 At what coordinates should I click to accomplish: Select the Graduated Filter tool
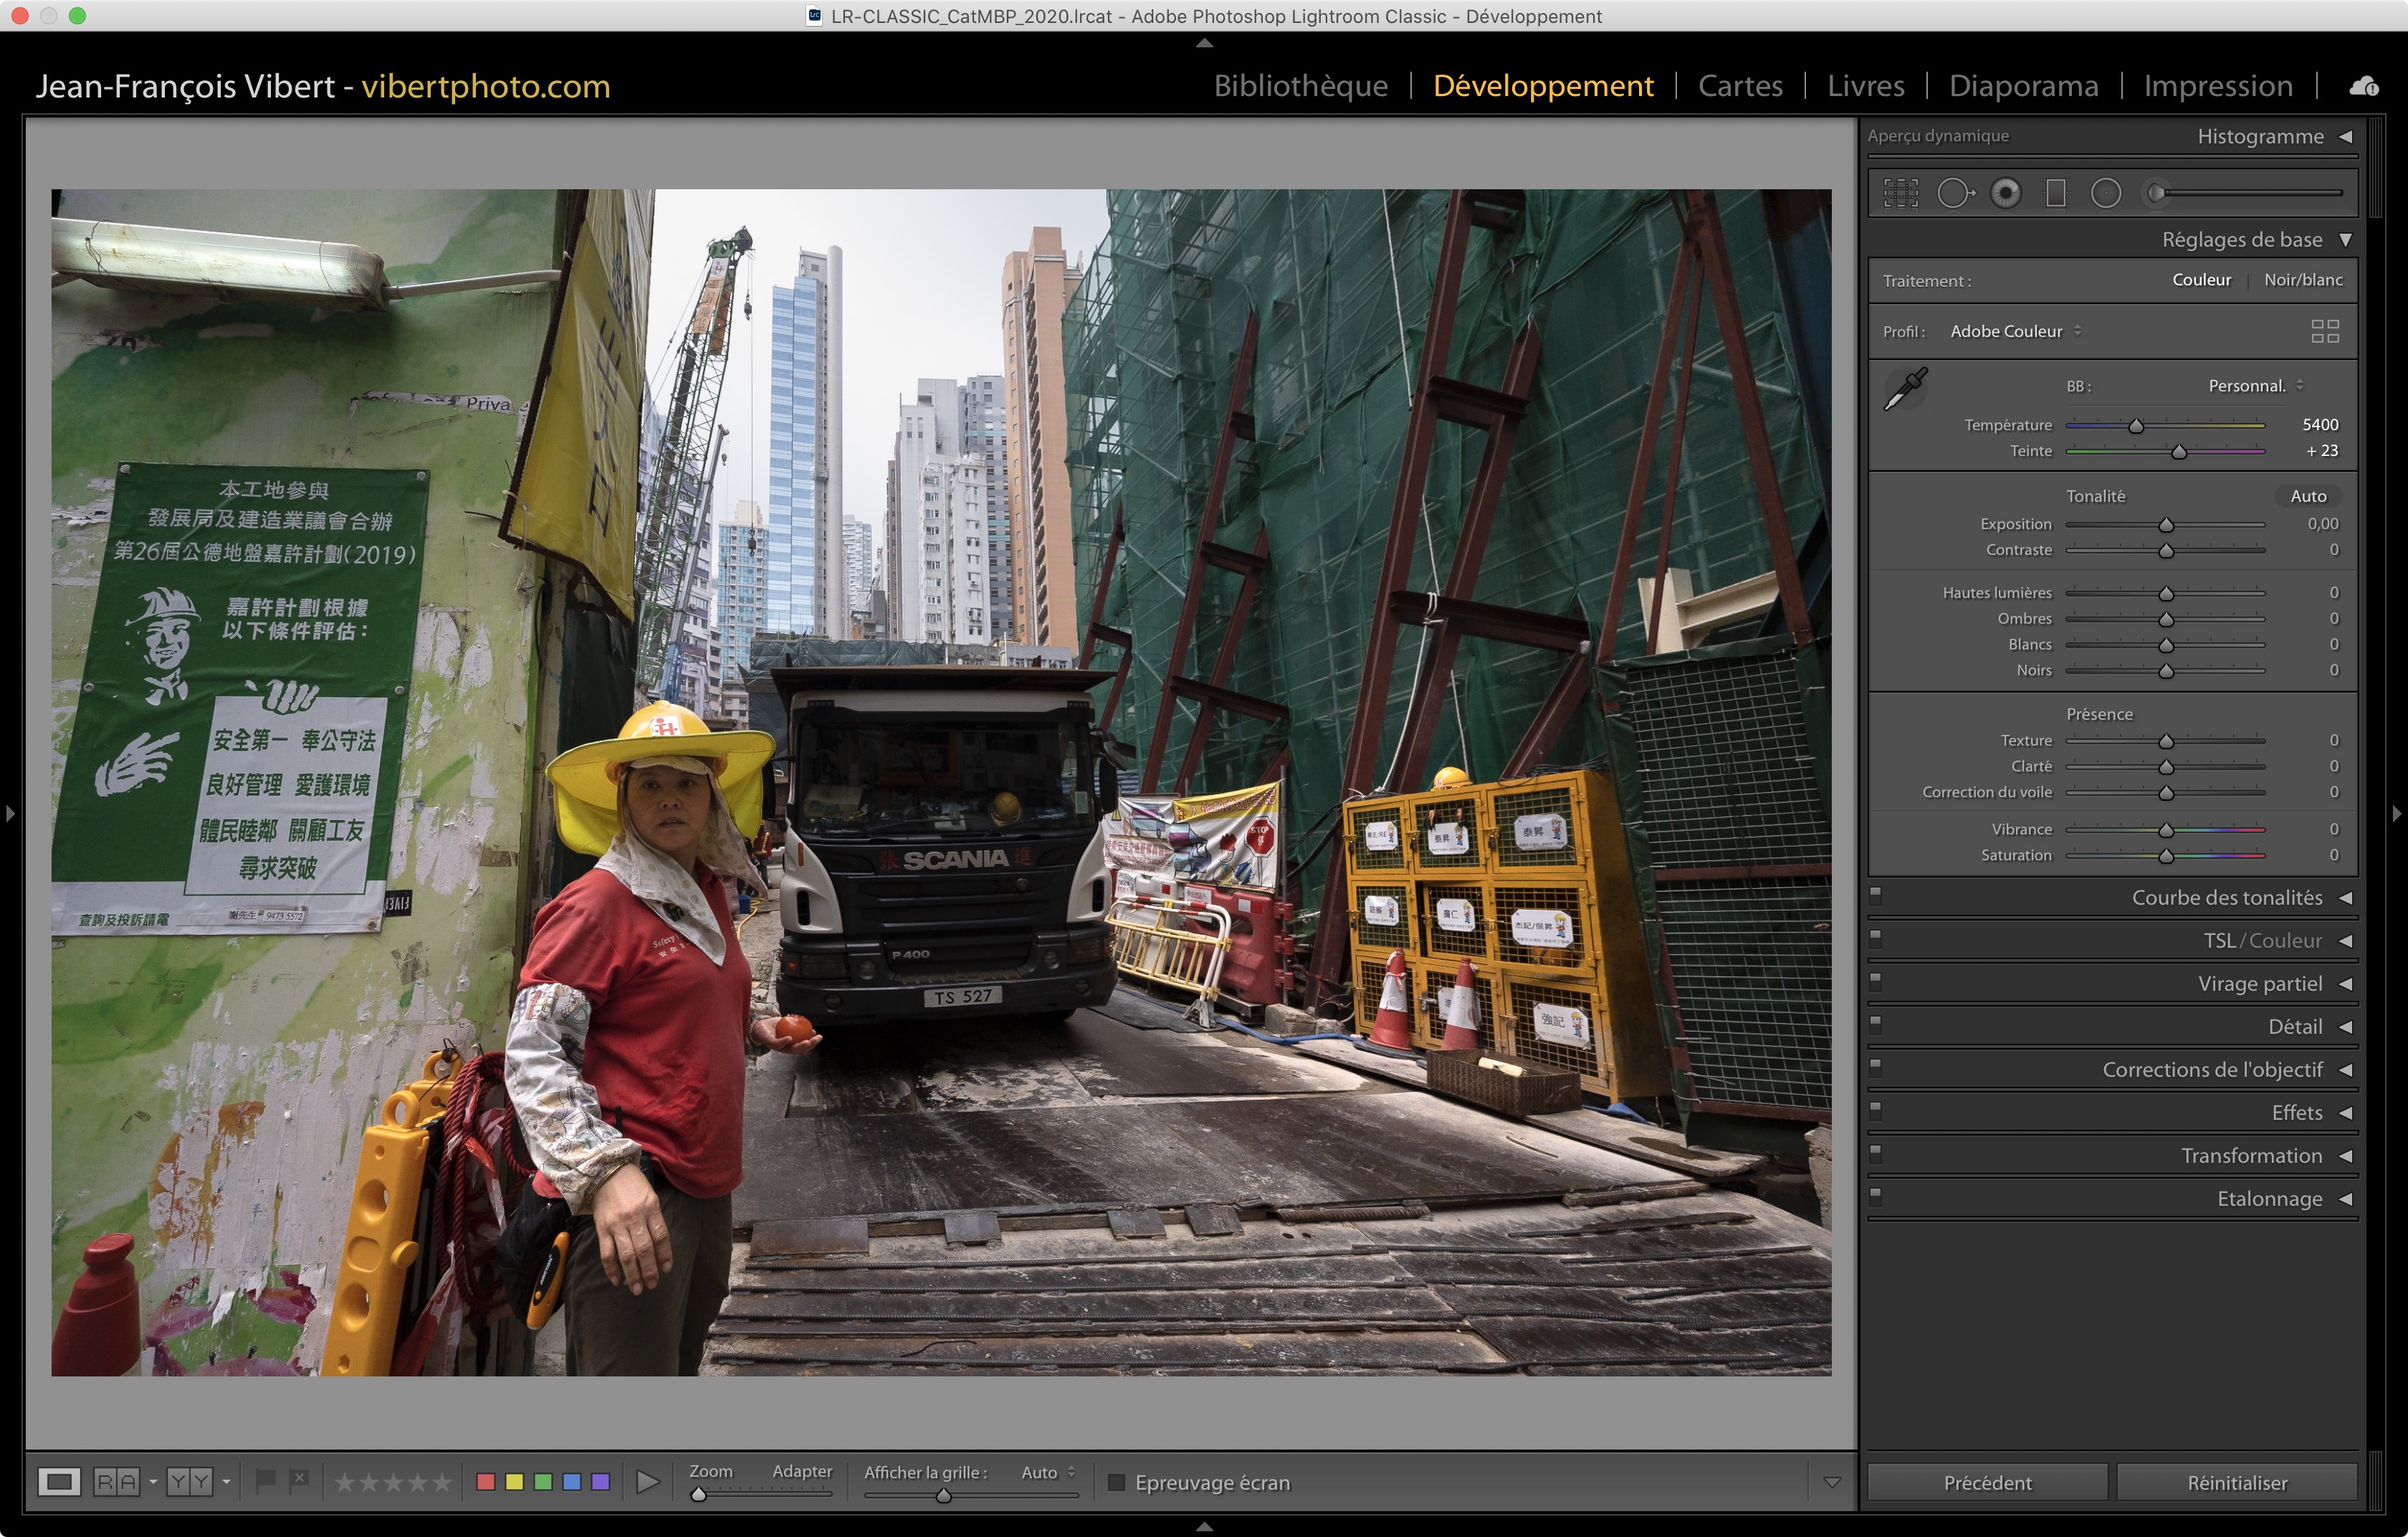(x=2056, y=193)
